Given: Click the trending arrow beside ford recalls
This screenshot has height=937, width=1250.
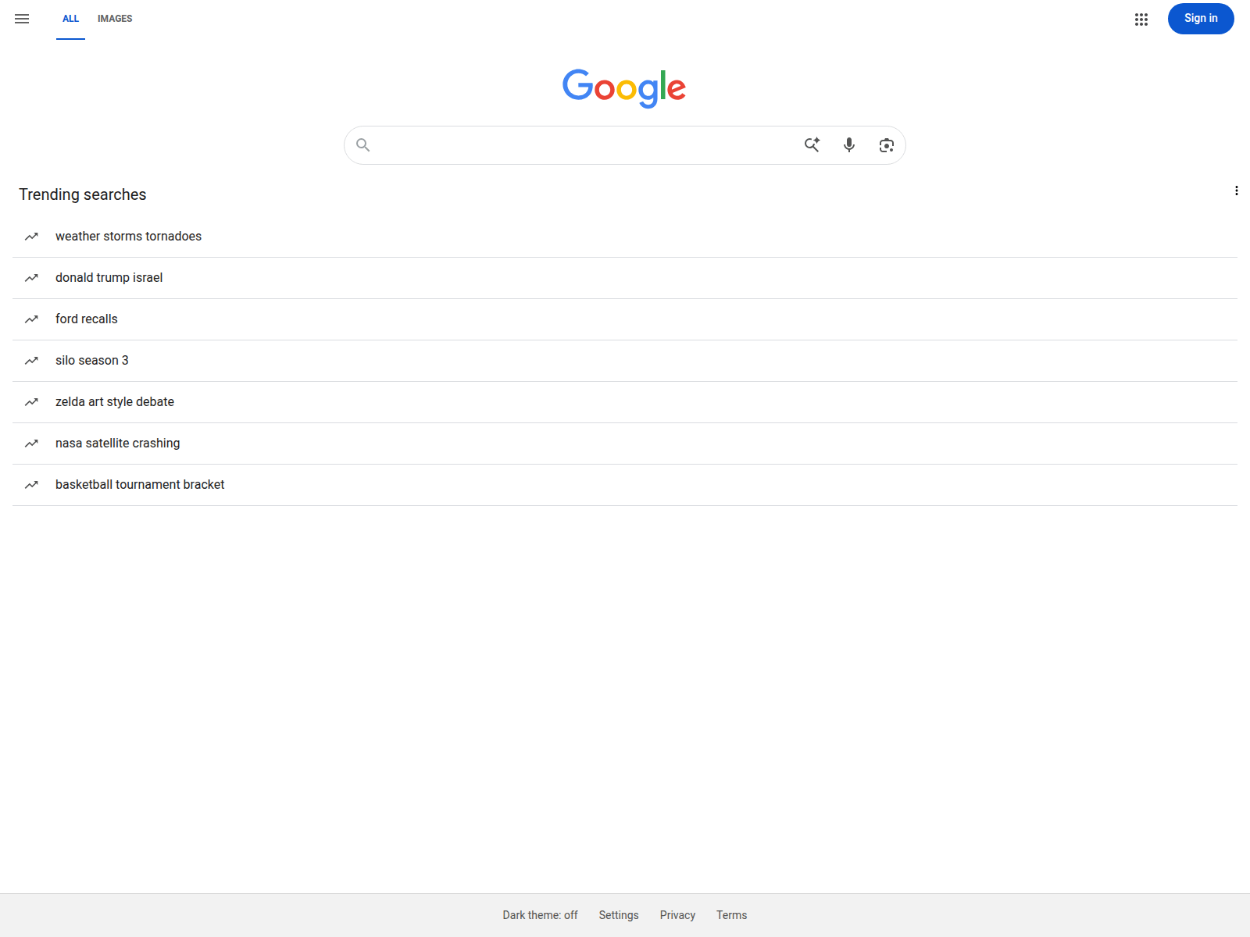Looking at the screenshot, I should click(x=31, y=319).
